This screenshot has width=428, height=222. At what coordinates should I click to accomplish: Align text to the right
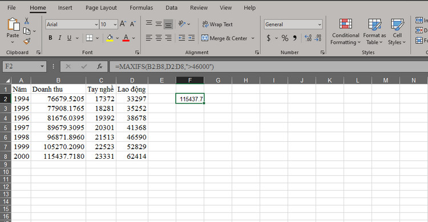(168, 38)
